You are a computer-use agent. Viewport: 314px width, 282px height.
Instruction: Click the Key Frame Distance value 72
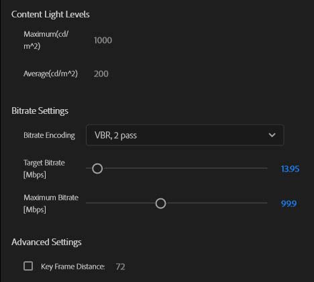[x=120, y=267]
